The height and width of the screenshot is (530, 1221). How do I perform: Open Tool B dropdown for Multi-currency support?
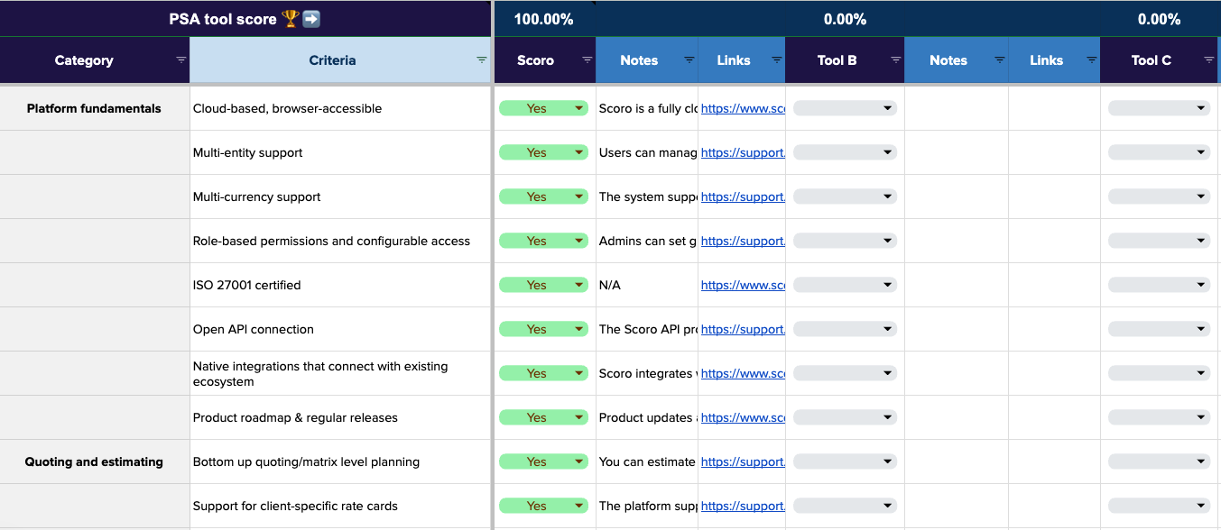tap(845, 196)
